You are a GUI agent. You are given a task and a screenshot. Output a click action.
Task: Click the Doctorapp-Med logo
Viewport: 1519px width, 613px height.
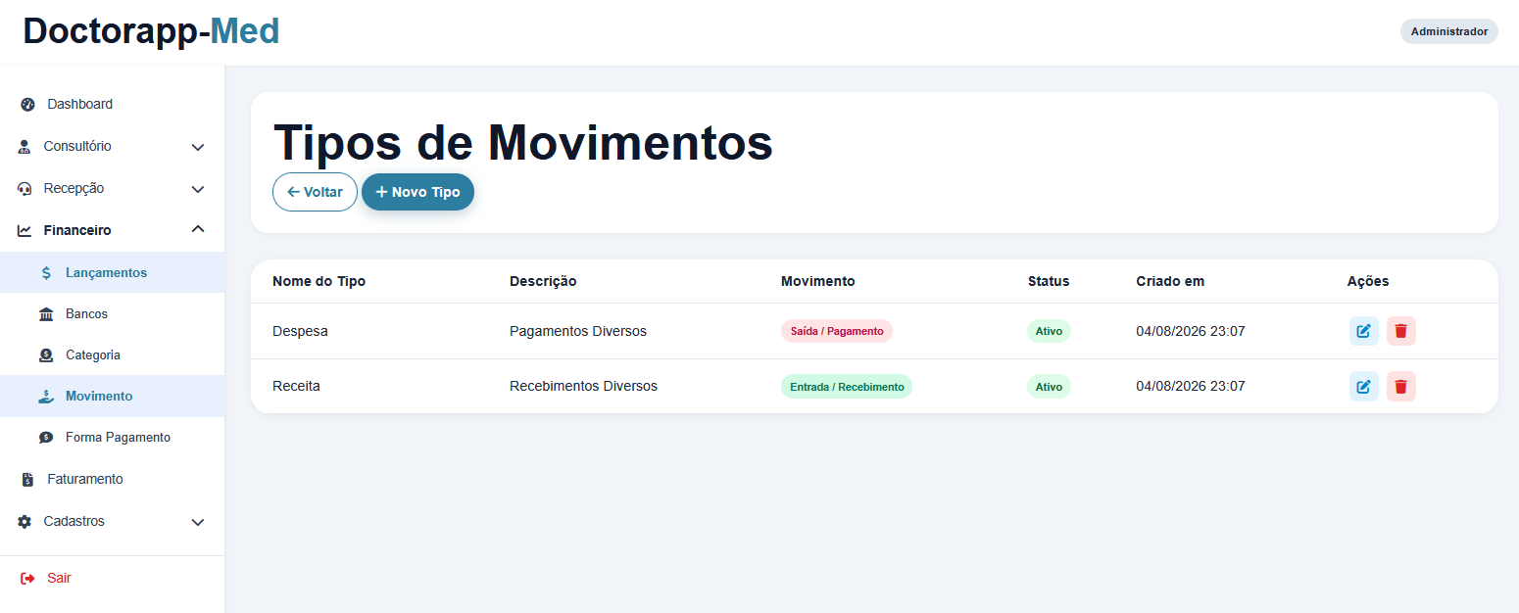click(x=152, y=31)
